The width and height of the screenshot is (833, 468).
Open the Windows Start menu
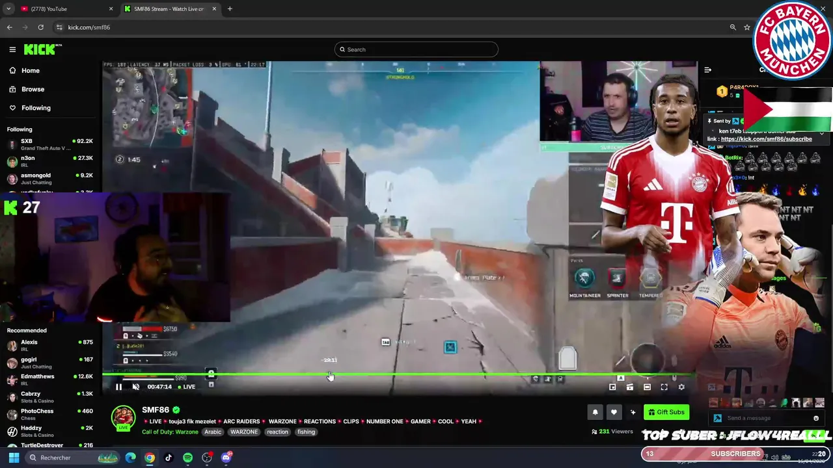[x=14, y=458]
